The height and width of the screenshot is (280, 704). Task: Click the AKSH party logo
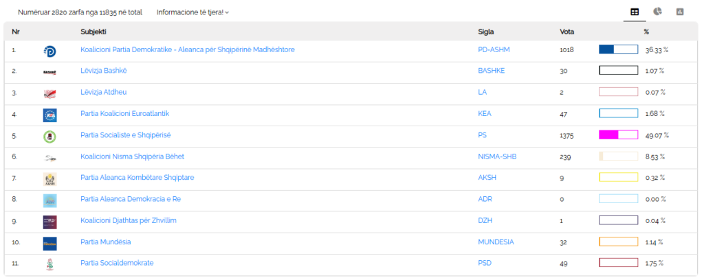[x=49, y=178]
